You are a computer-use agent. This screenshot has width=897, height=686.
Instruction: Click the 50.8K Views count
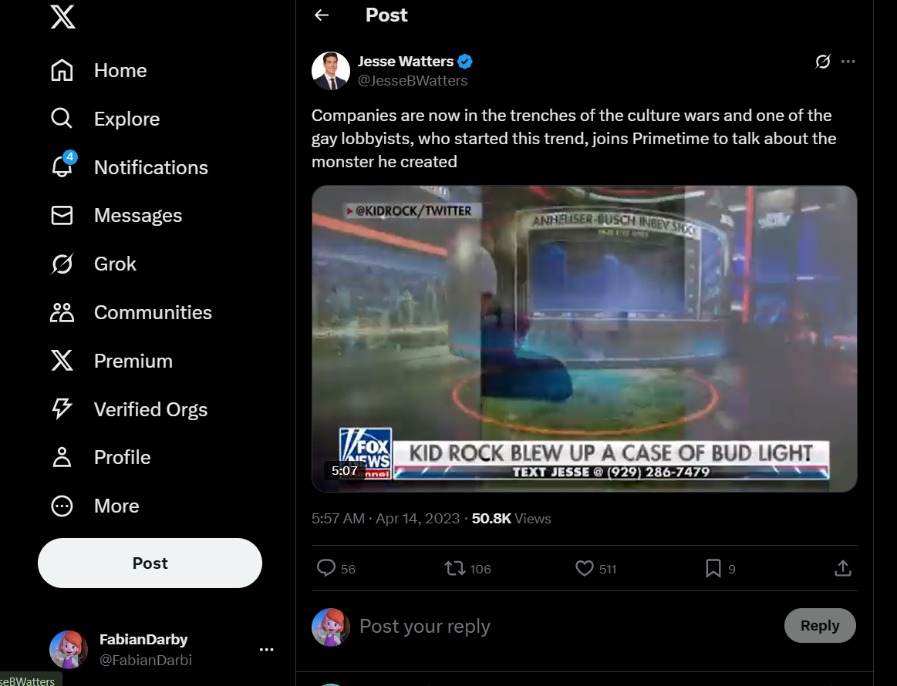tap(511, 519)
